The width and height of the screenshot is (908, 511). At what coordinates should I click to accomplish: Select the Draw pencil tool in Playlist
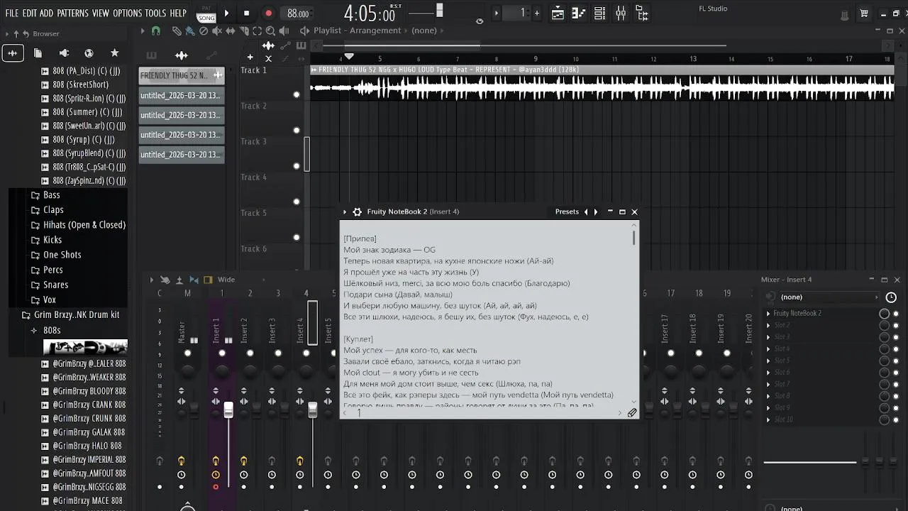point(177,31)
